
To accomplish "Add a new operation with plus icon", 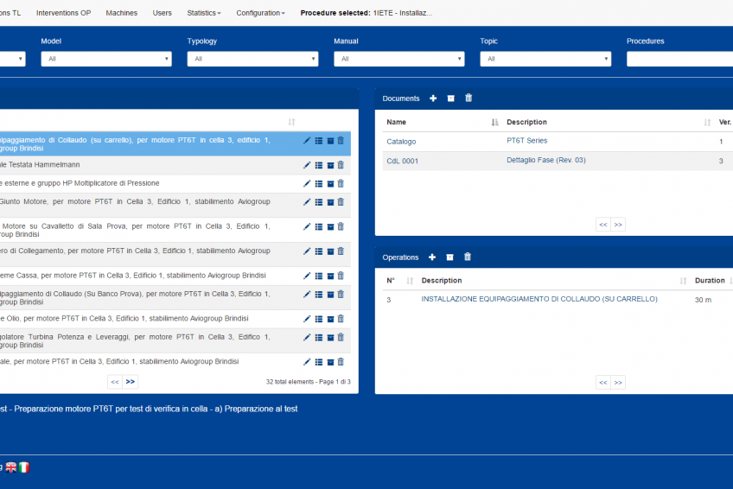I will tap(432, 257).
